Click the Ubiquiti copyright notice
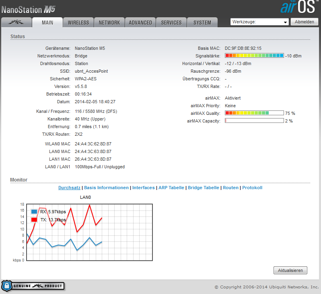This screenshot has height=294, width=321. 267,287
